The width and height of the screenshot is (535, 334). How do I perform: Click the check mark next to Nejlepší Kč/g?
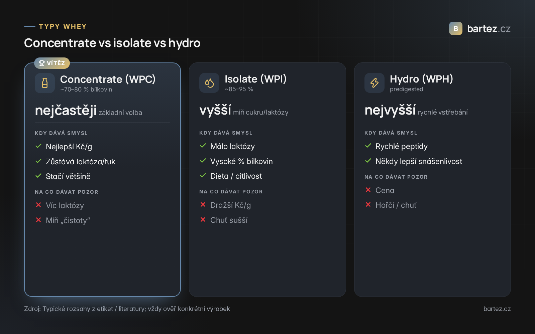38,146
